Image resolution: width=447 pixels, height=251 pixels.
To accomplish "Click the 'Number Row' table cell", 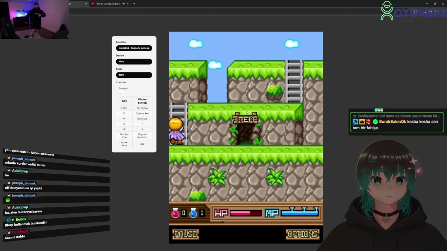I will pyautogui.click(x=124, y=136).
